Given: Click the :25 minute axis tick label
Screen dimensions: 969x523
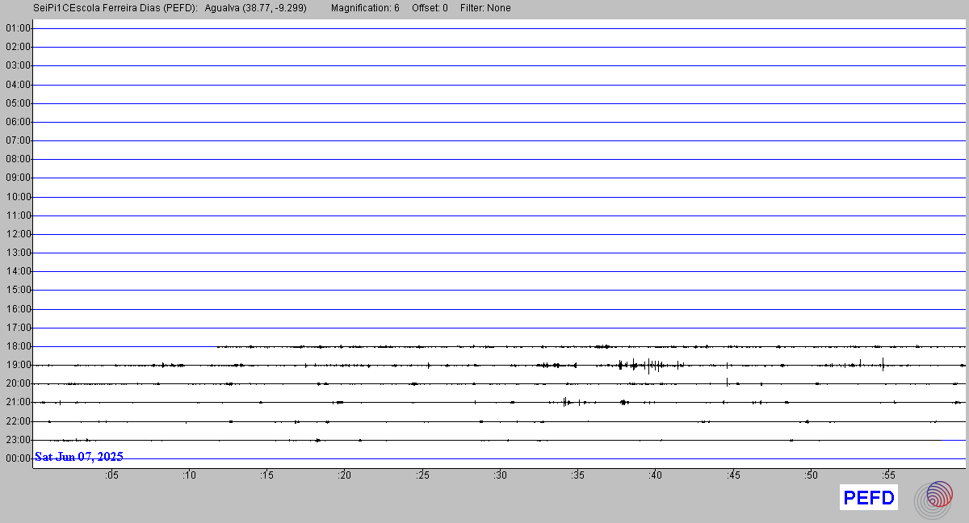Looking at the screenshot, I should click(422, 475).
